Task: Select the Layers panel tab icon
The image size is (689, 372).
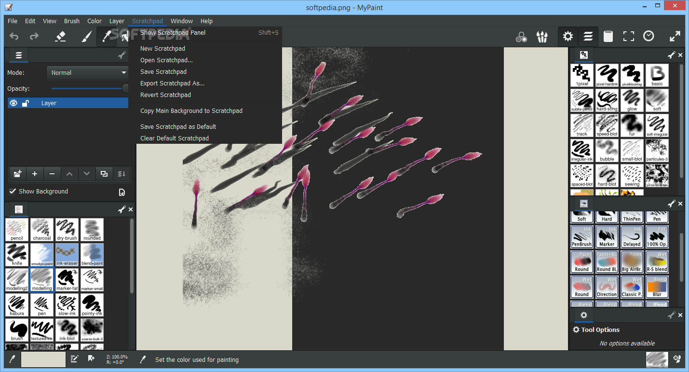Action: click(18, 55)
